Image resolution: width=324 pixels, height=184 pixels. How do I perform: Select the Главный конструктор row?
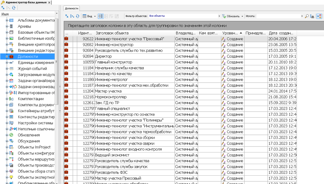coord(180,62)
